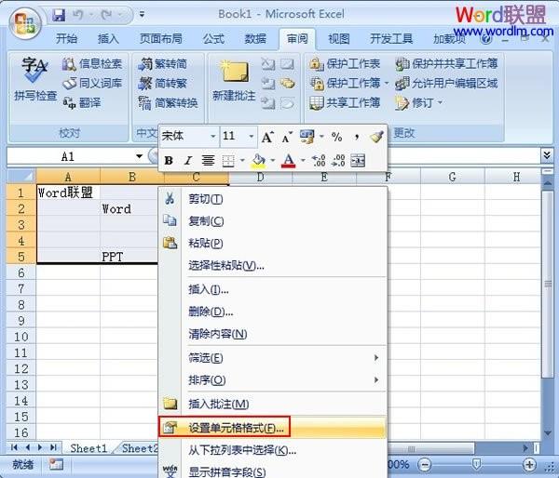Image resolution: width=559 pixels, height=478 pixels.
Task: Choose 选择性粘贴(V)... in context menu
Action: tap(273, 266)
